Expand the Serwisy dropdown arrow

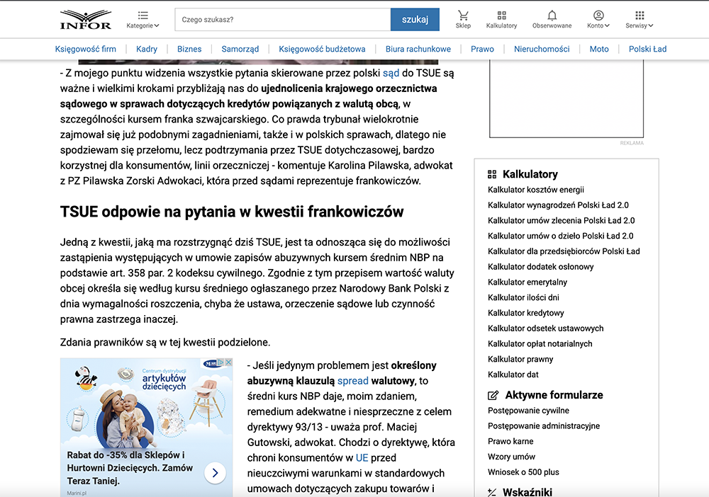coord(650,26)
